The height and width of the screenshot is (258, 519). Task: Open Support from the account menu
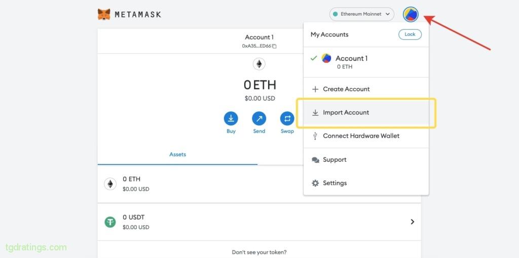coord(366,160)
